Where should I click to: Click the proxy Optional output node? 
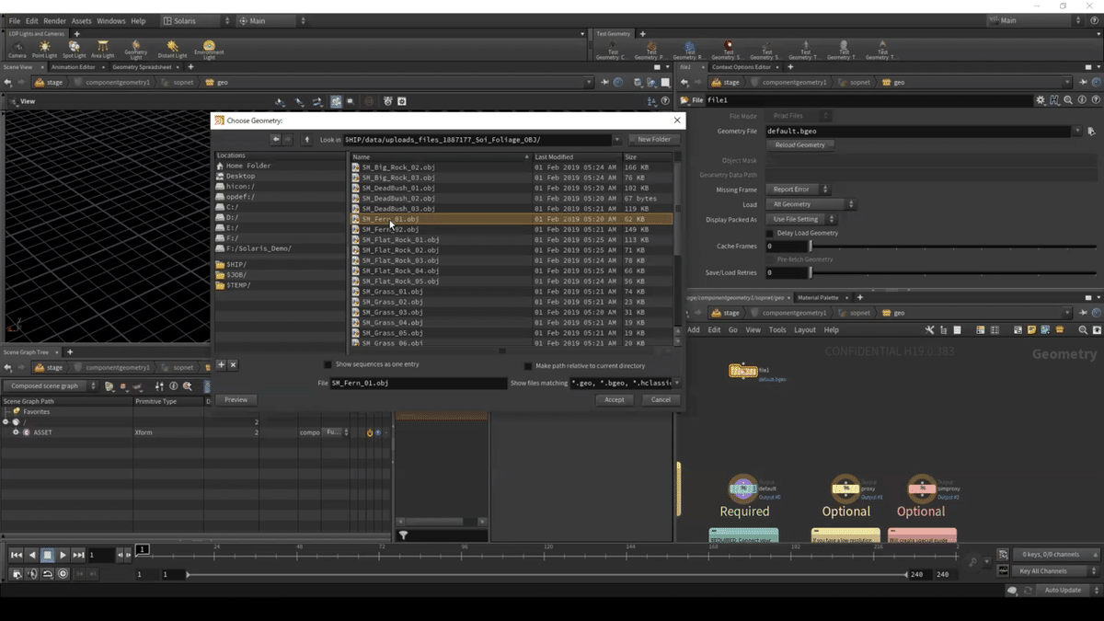pyautogui.click(x=845, y=488)
